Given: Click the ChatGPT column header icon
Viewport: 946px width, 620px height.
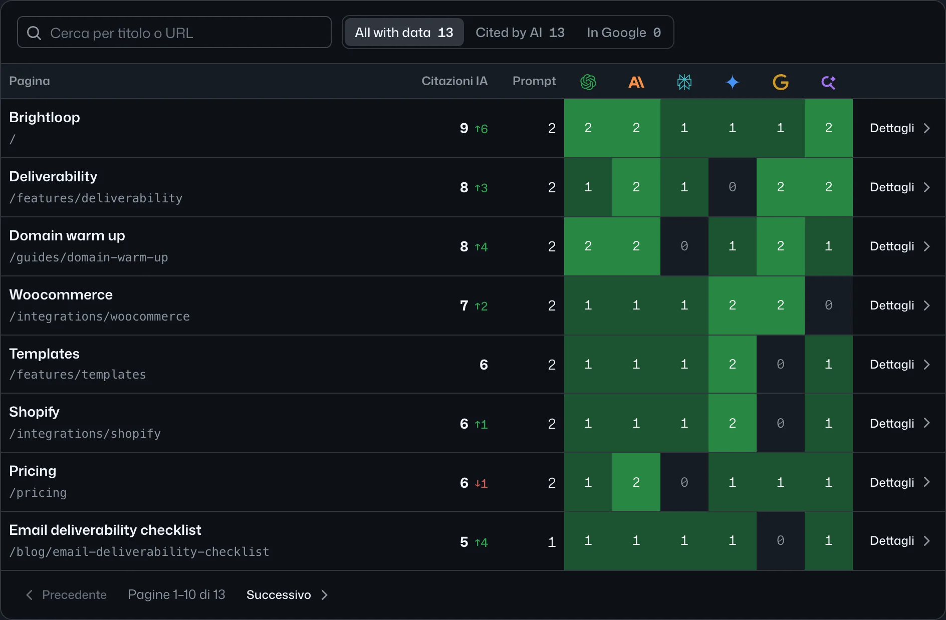Looking at the screenshot, I should coord(588,82).
